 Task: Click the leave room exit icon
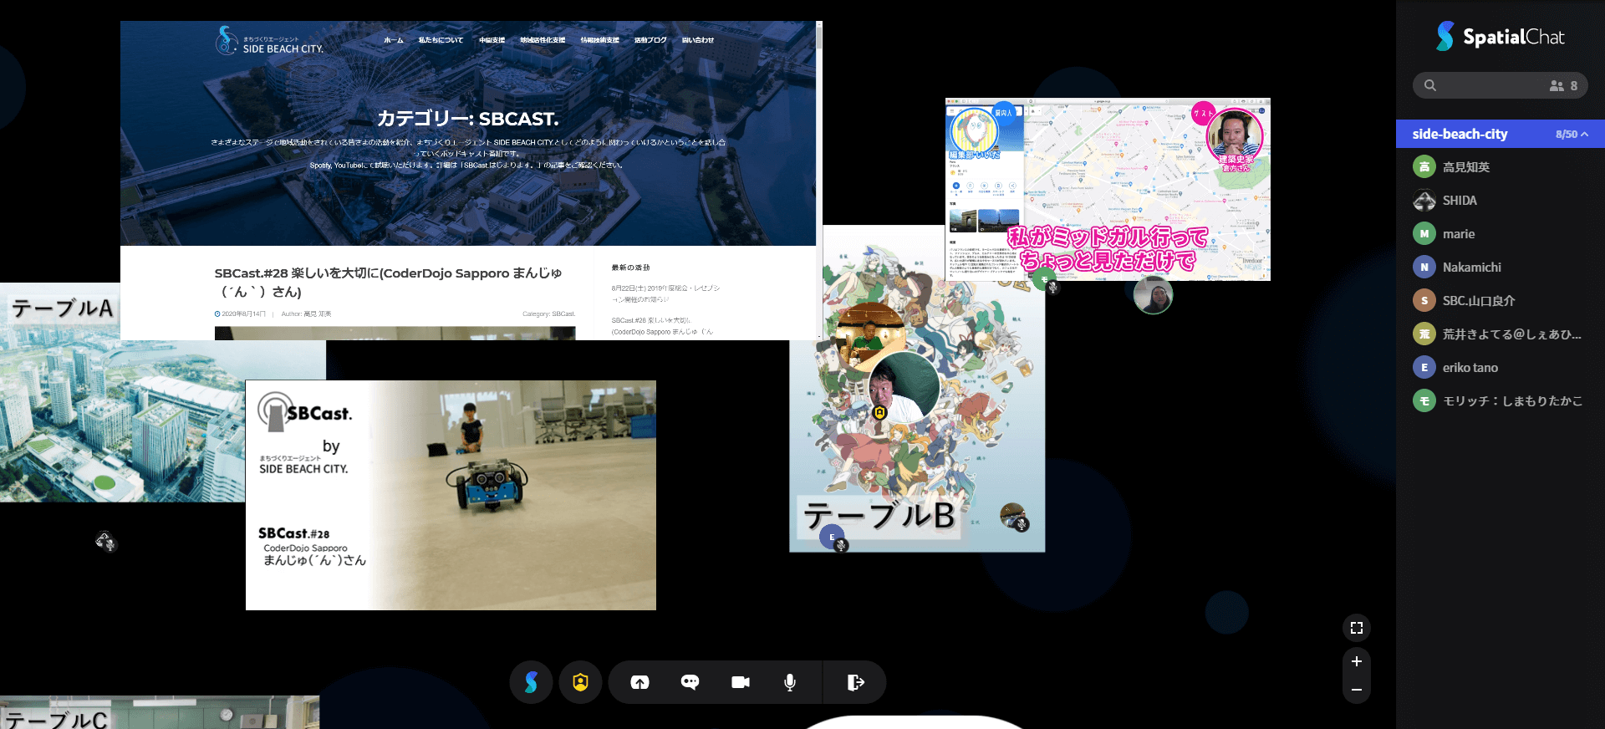pos(855,682)
